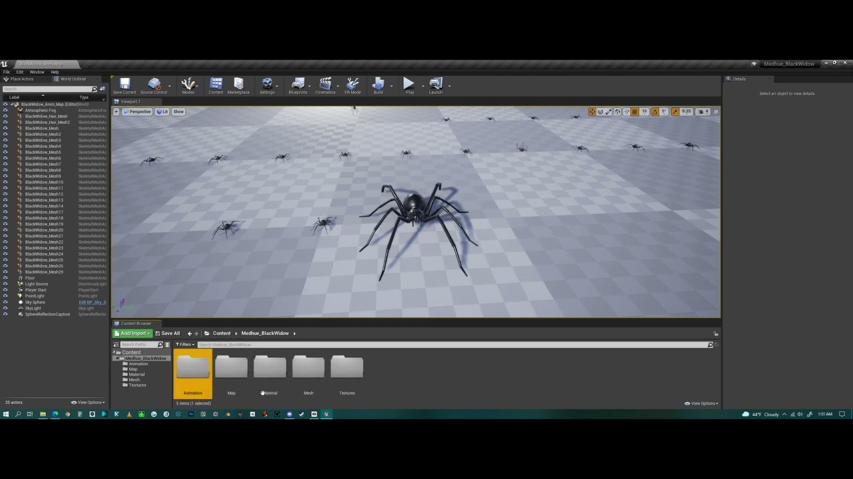Toggle scale snapping in the viewport
853x479 pixels.
pyautogui.click(x=675, y=112)
